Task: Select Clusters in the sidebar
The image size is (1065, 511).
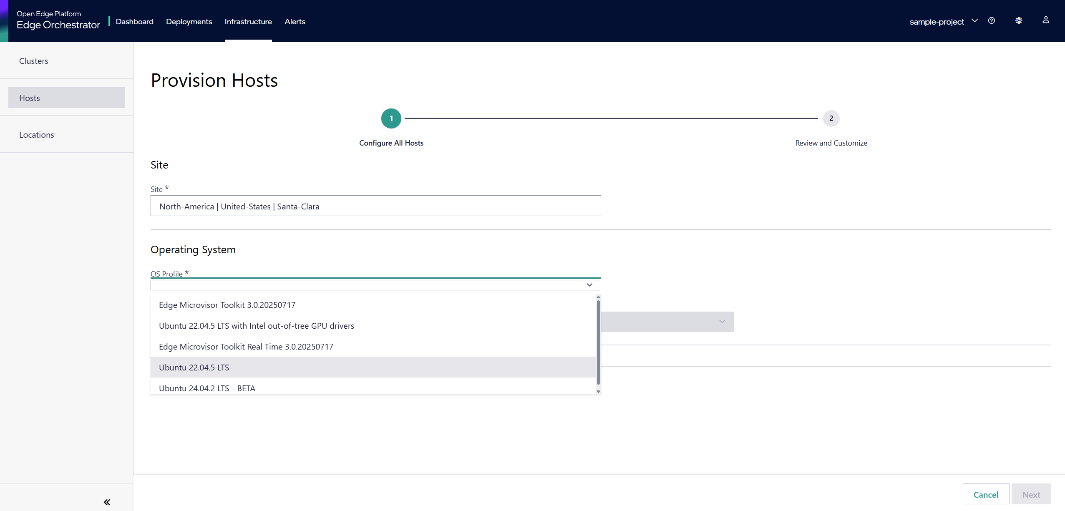Action: point(67,61)
